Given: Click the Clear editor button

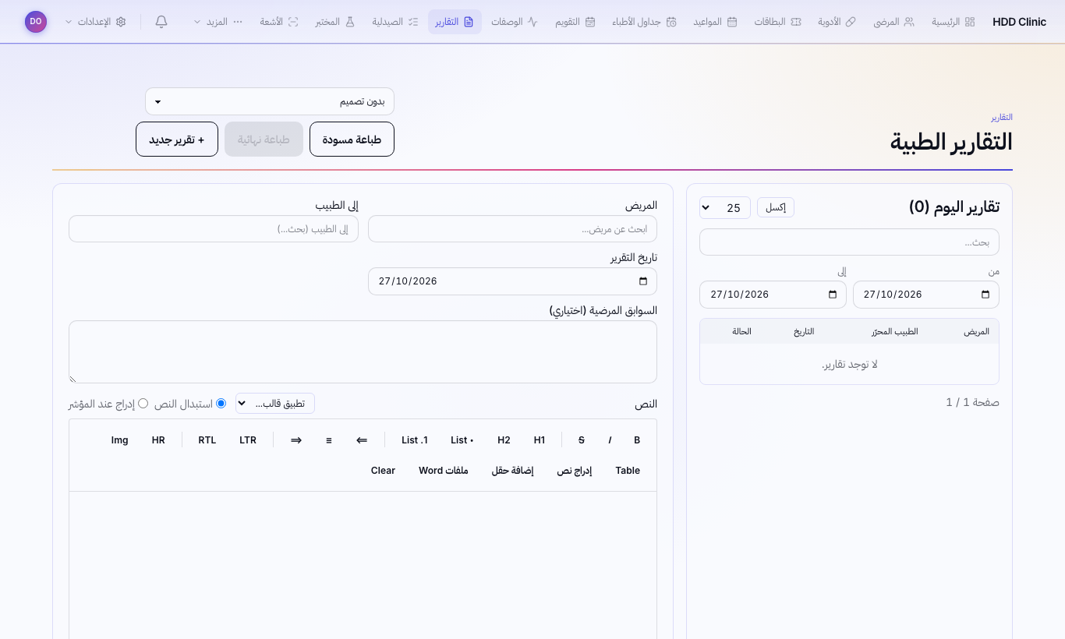Looking at the screenshot, I should point(383,471).
